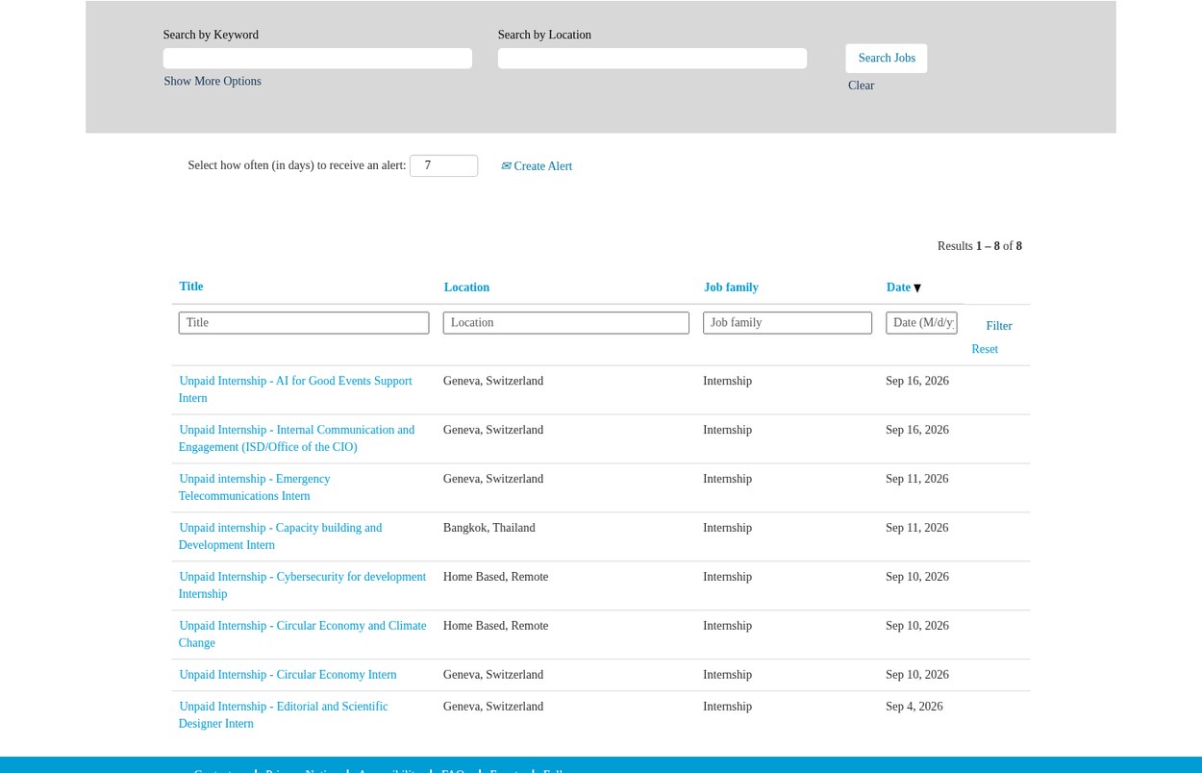Apply the table Filter link
This screenshot has width=1202, height=773.
click(999, 326)
